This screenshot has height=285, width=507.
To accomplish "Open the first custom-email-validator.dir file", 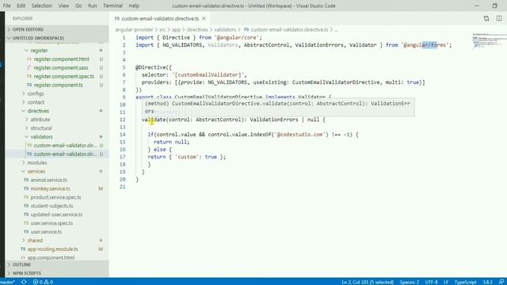I will tap(65, 146).
